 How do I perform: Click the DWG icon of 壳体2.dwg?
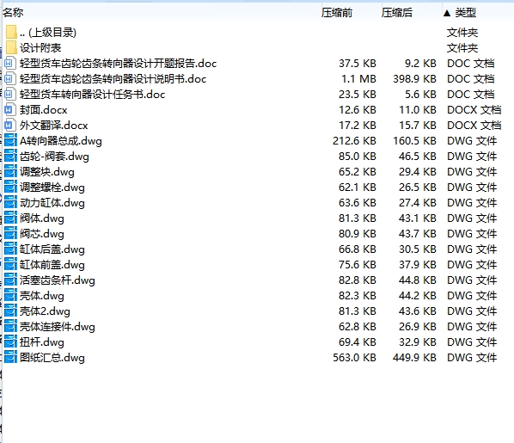pyautogui.click(x=11, y=311)
